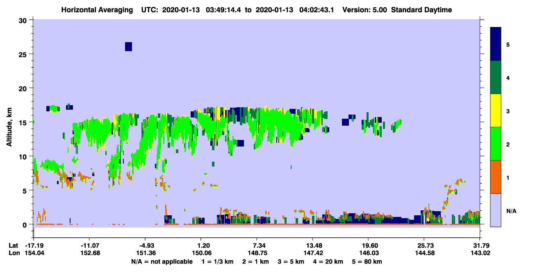533x273 pixels.
Task: Click the latitude value -11.07
Action: click(x=89, y=245)
